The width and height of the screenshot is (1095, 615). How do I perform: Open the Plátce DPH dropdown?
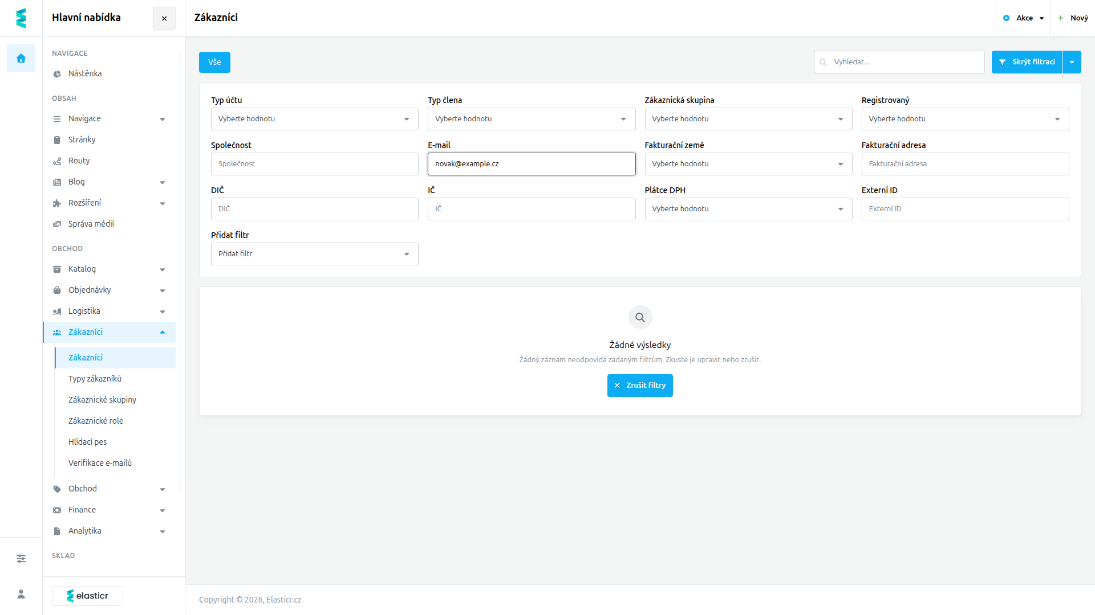coord(748,209)
